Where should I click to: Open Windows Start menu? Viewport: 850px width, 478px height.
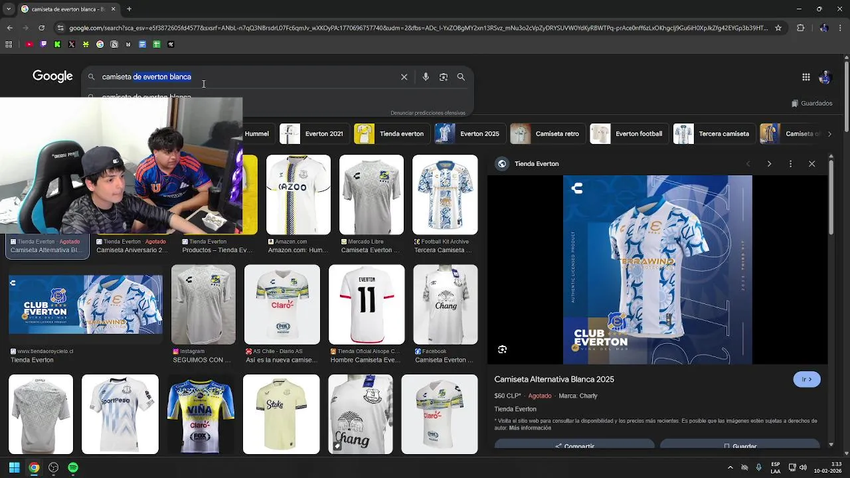click(14, 467)
